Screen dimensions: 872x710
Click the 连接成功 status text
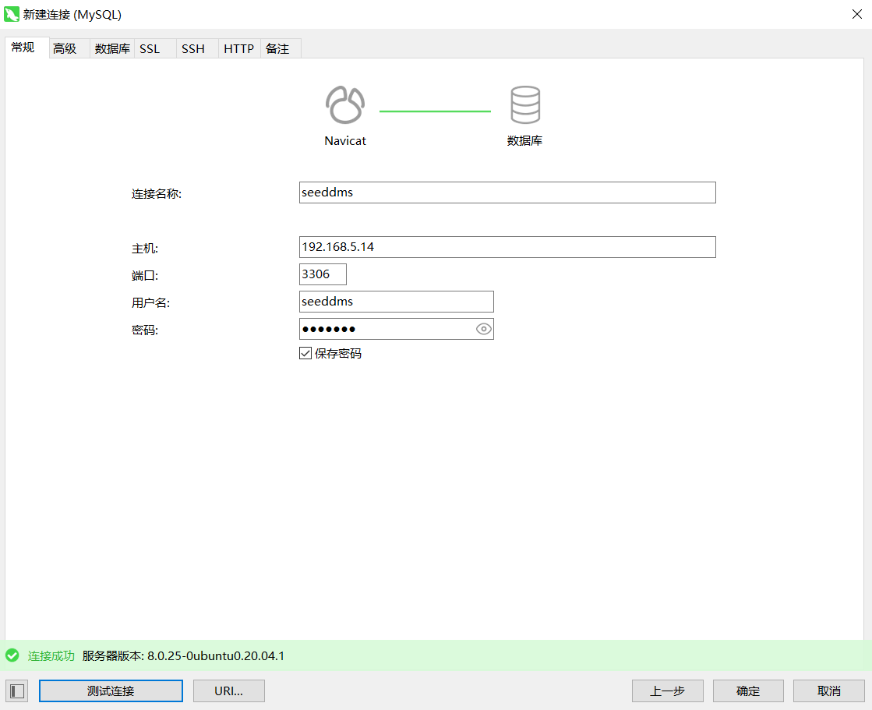coord(51,656)
